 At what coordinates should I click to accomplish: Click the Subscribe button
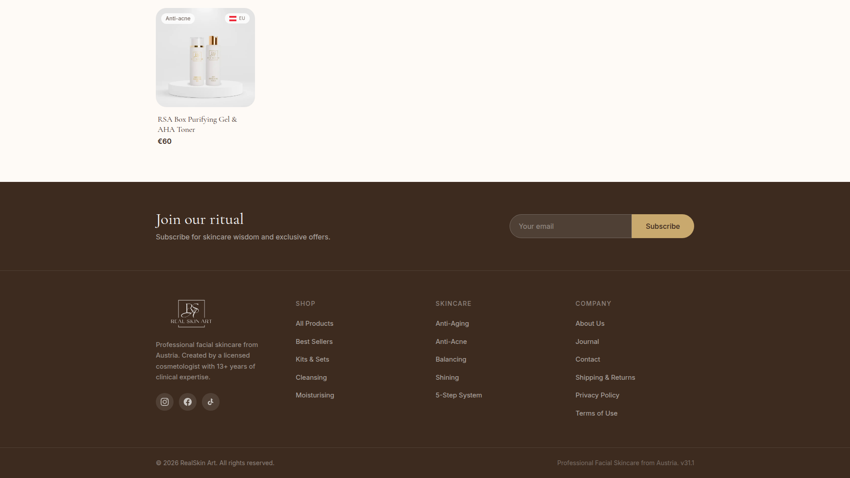tap(662, 226)
